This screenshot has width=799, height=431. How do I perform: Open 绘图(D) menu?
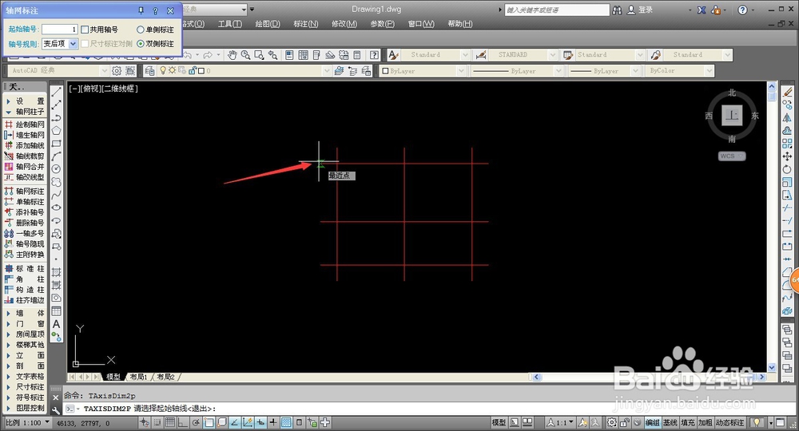click(268, 24)
